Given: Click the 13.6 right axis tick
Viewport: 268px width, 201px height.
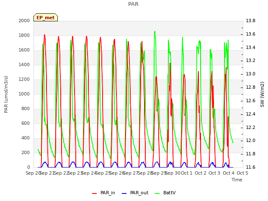Looking at the screenshot, I should click(250, 34).
